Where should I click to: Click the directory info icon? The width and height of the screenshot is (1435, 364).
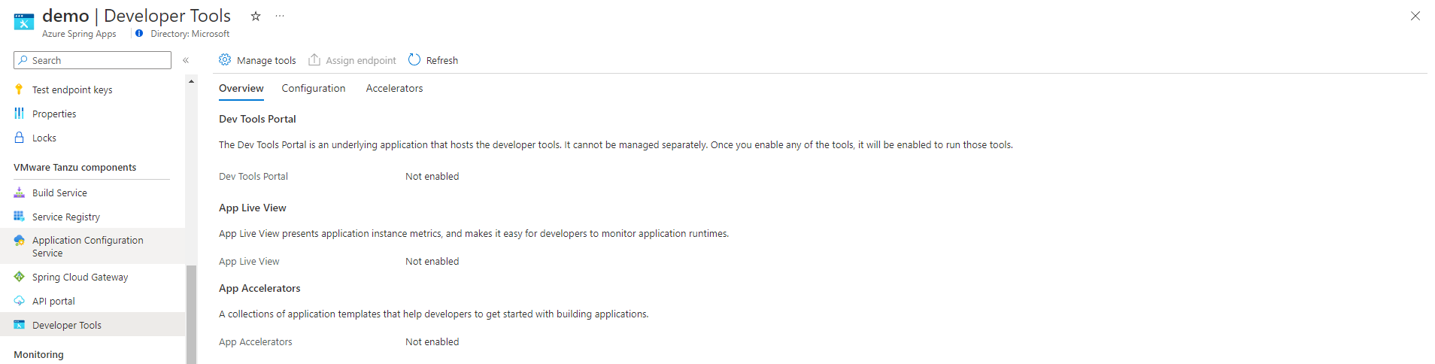139,33
